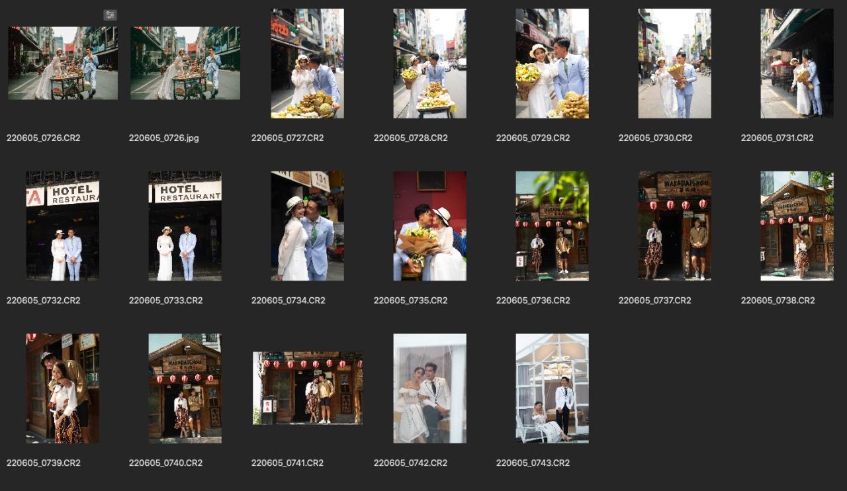Screen dimensions: 847x491
Task: Click the filename label 220605_0736.CR2
Action: click(x=533, y=300)
